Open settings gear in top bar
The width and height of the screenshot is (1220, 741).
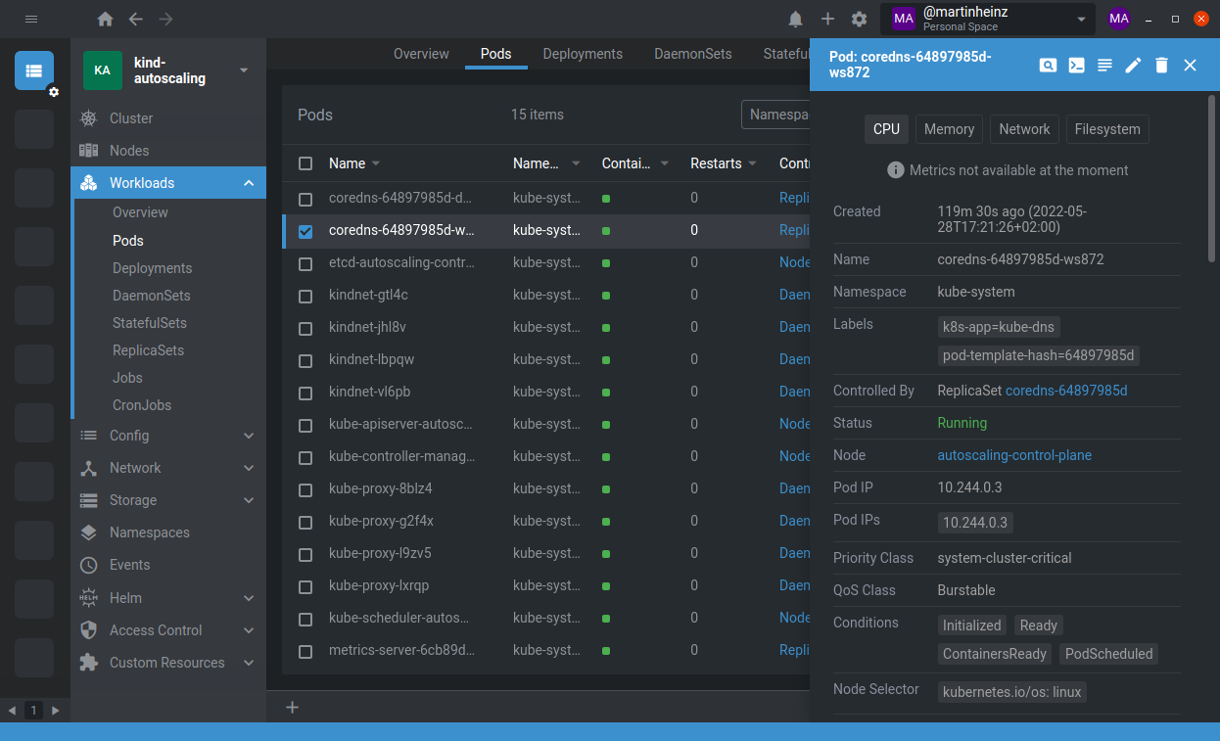point(859,20)
